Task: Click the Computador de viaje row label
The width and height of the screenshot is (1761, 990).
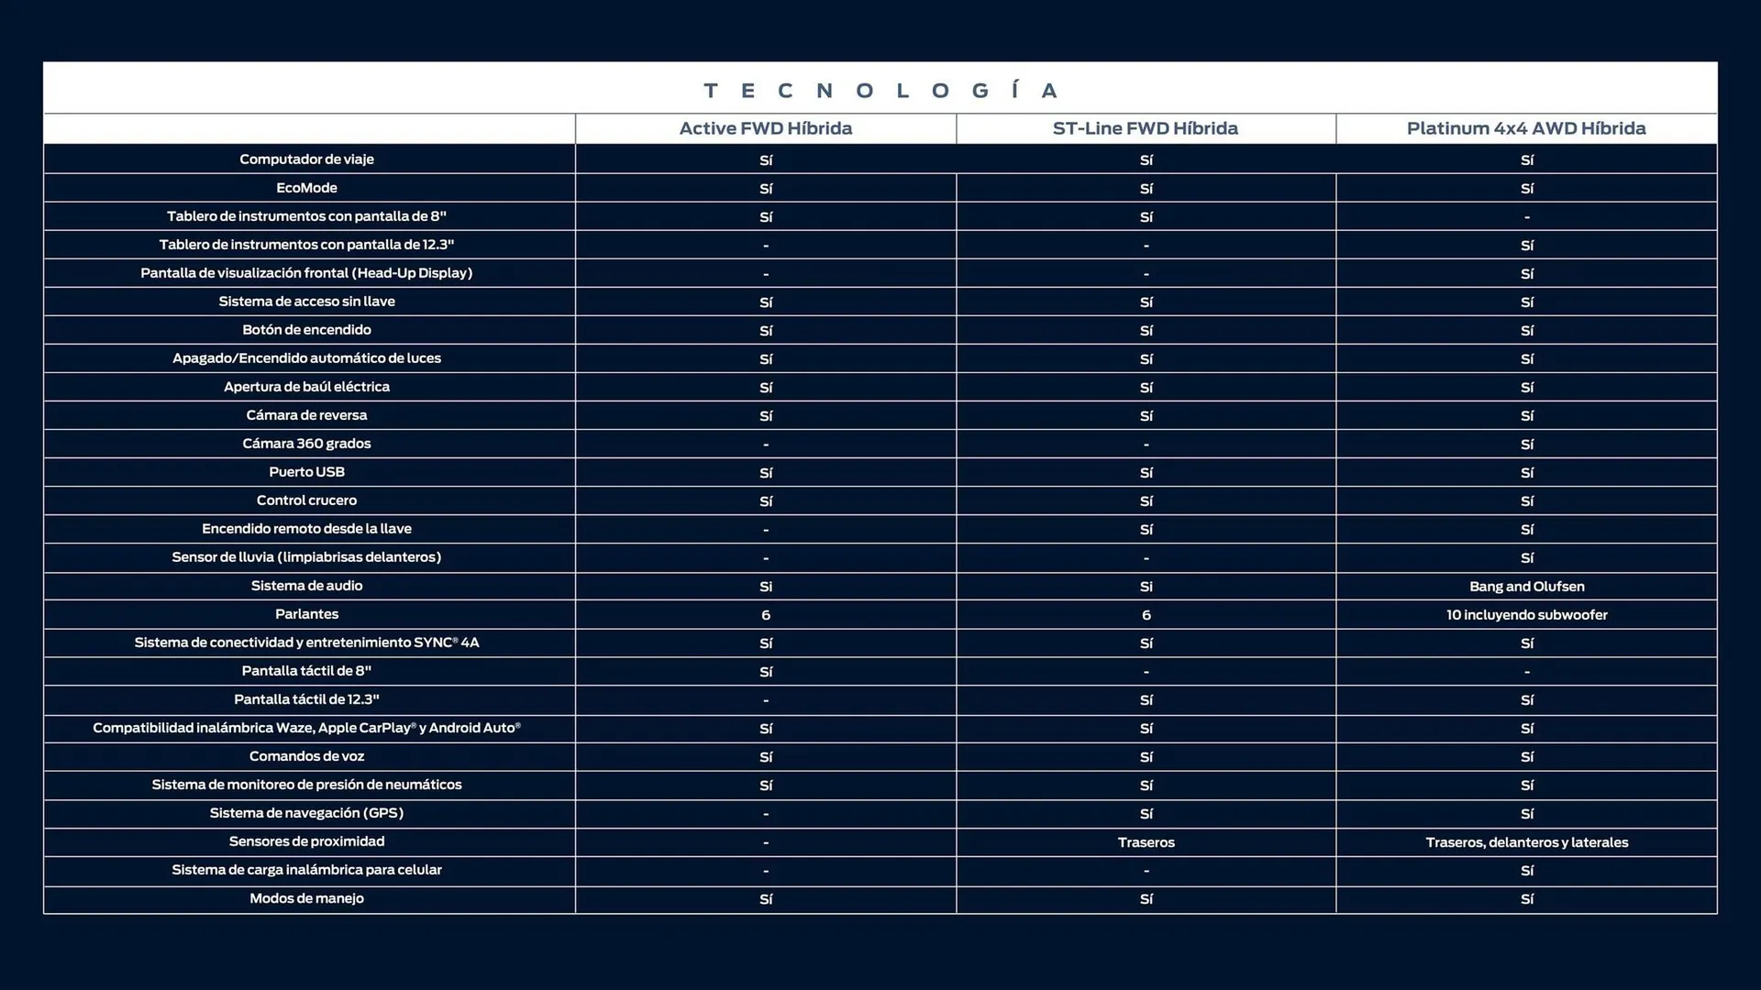Action: (x=306, y=159)
